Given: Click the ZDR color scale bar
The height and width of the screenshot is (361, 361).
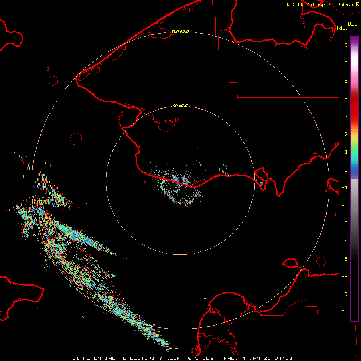Looking at the screenshot, I should coord(354,178).
